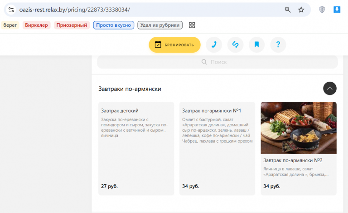The image size is (348, 213).
Task: Open the Приозерный bookmark
Action: tap(72, 25)
